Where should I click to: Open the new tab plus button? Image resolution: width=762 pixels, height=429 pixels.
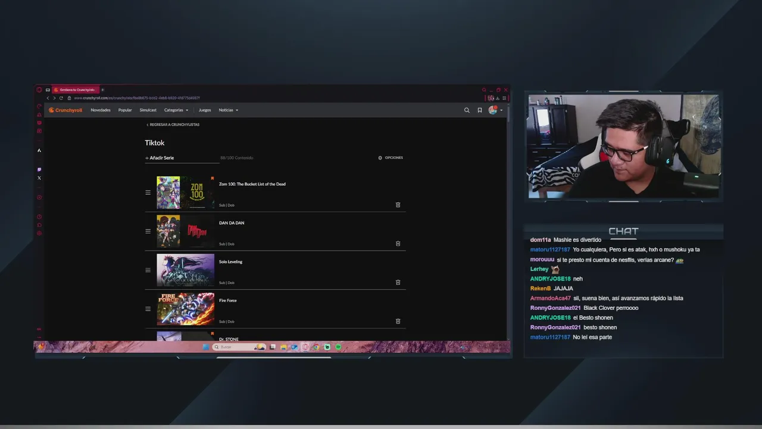pyautogui.click(x=102, y=90)
